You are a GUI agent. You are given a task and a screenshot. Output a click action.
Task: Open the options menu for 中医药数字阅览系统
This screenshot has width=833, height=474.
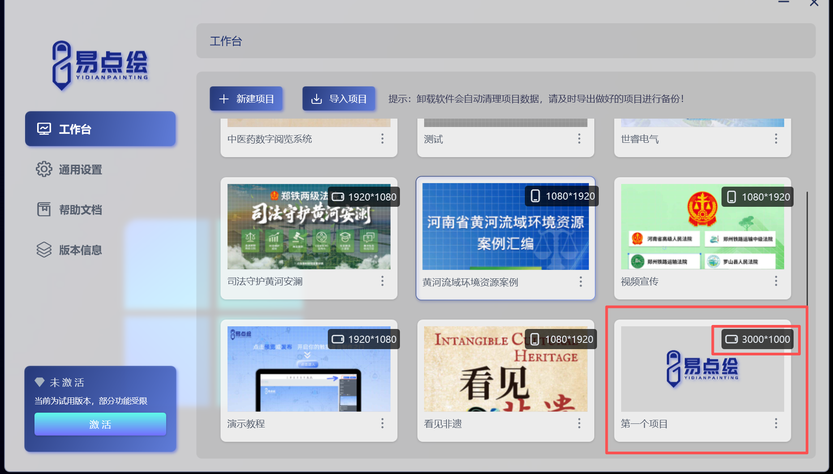(x=382, y=139)
